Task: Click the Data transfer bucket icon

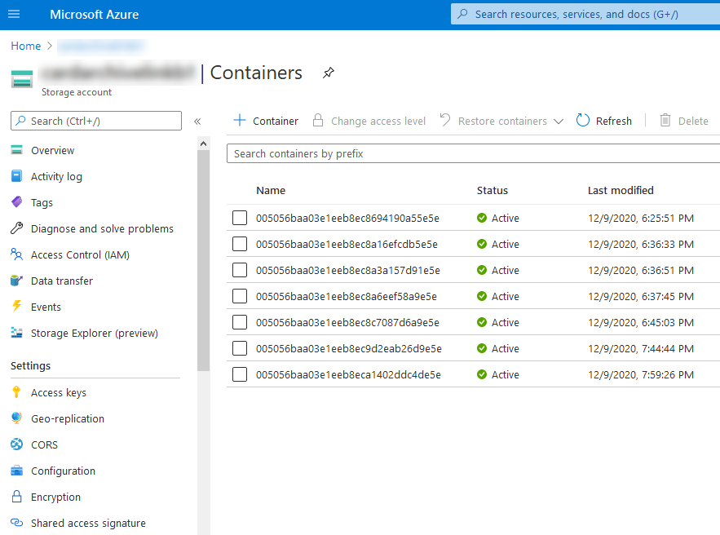Action: point(16,280)
